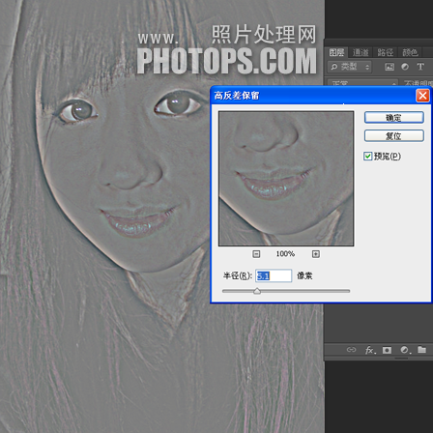Click the High Pass preview thumbnail
The image size is (433, 433).
point(286,179)
